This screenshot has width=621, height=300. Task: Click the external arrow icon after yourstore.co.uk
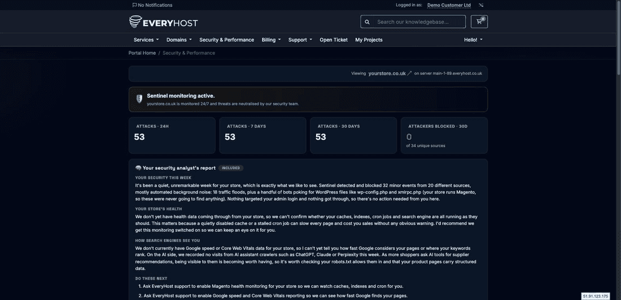click(410, 73)
